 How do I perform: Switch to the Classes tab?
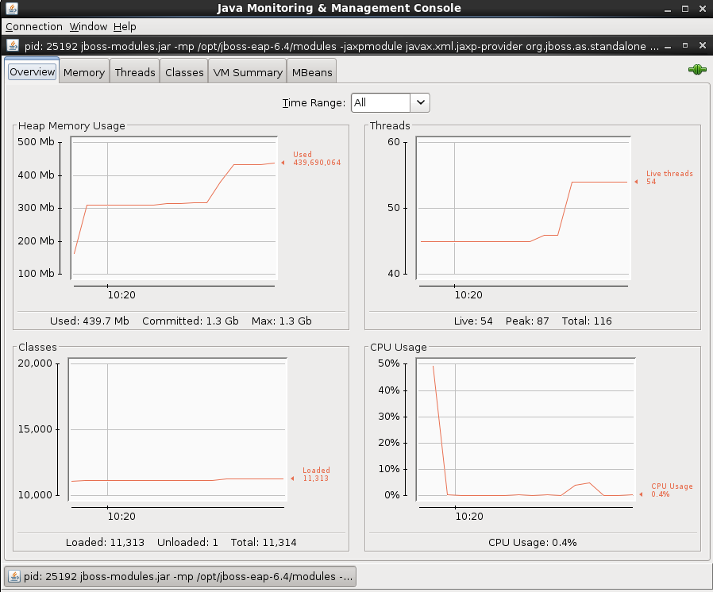click(x=184, y=72)
